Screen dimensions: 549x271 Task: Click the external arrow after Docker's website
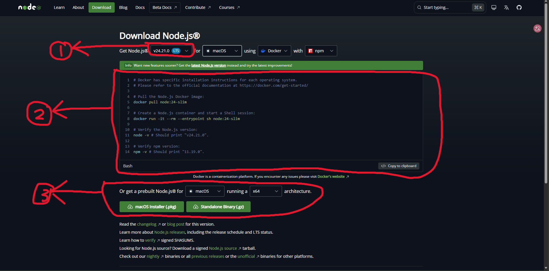(348, 177)
